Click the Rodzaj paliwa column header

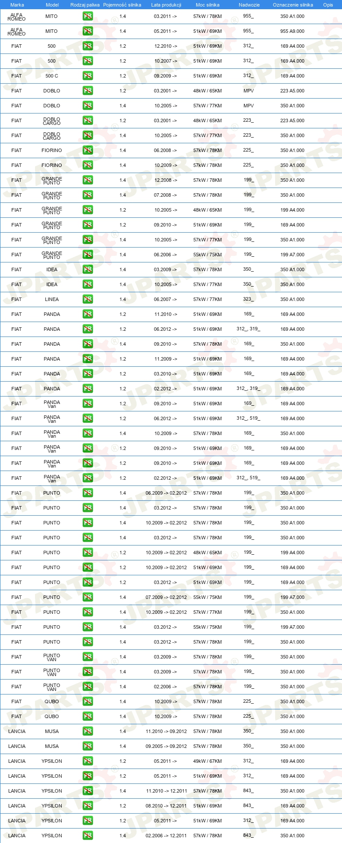click(85, 5)
